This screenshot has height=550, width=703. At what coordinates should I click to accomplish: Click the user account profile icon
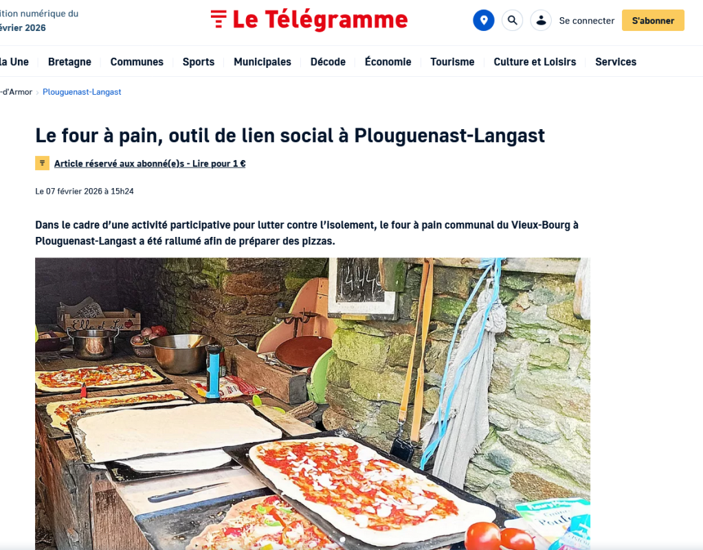tap(541, 20)
